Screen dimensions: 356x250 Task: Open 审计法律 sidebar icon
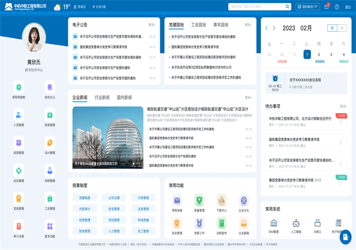click(x=18, y=226)
